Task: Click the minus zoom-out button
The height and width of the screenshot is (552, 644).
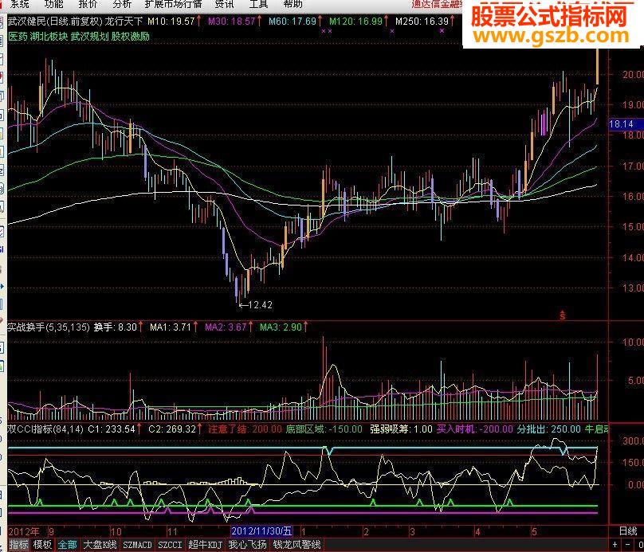Action: pos(627,545)
